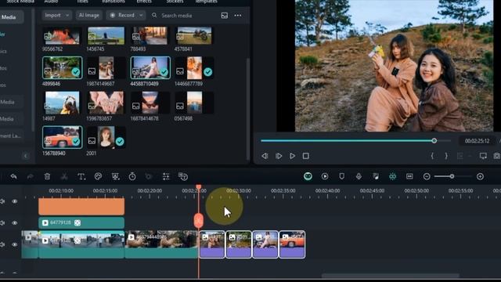
Task: Select the orange car image clip in timeline
Action: coord(292,244)
